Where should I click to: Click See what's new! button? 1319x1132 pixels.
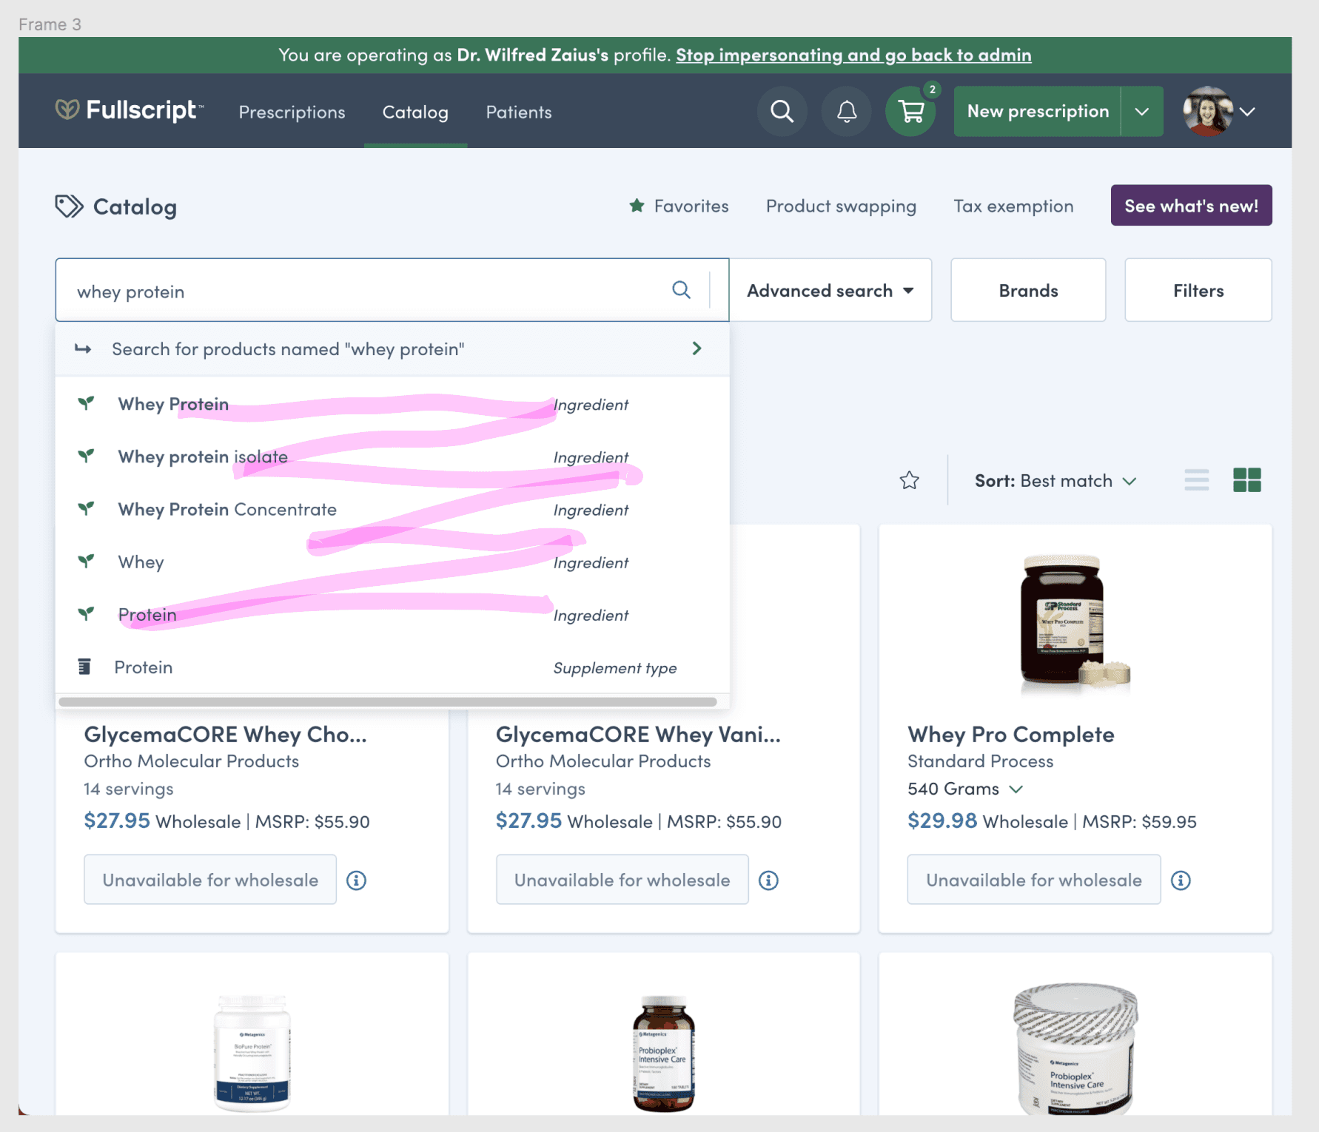(x=1191, y=206)
